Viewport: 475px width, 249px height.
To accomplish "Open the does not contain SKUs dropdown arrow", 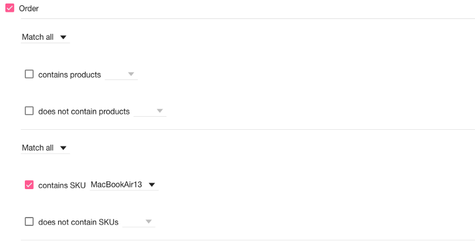I will pyautogui.click(x=148, y=222).
